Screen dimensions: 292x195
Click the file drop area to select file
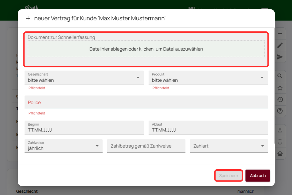[146, 49]
